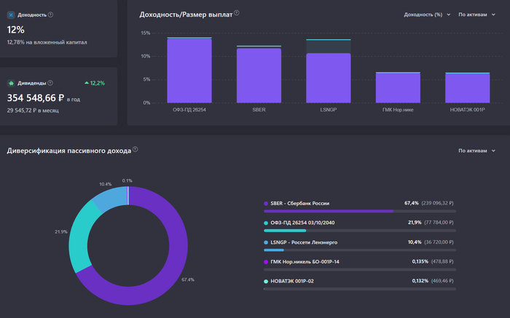
Task: Click the SBER bar in the yield chart
Action: point(259,75)
